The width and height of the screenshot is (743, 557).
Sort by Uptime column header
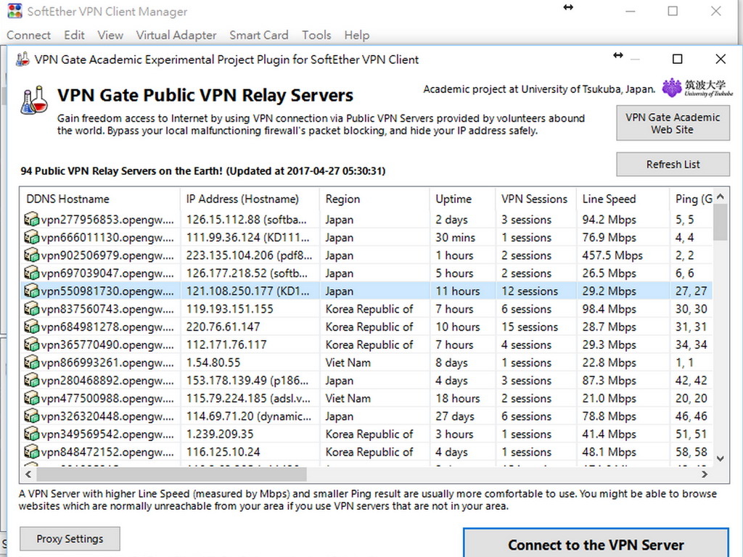pos(462,199)
